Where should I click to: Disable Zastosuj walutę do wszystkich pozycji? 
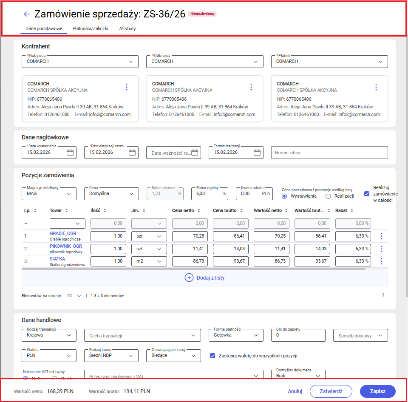coord(213,356)
